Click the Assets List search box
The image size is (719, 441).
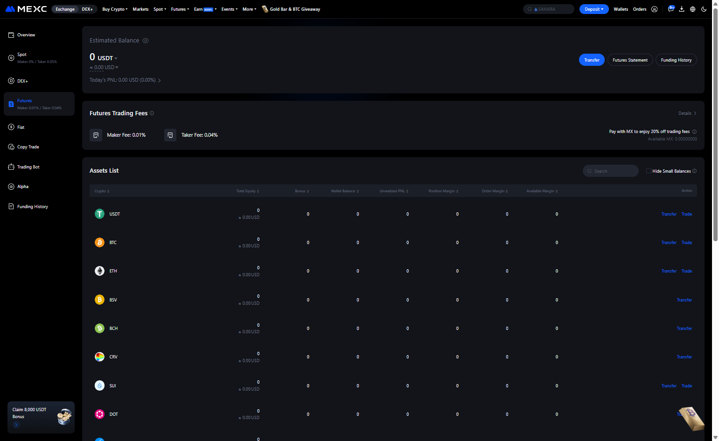coord(611,171)
